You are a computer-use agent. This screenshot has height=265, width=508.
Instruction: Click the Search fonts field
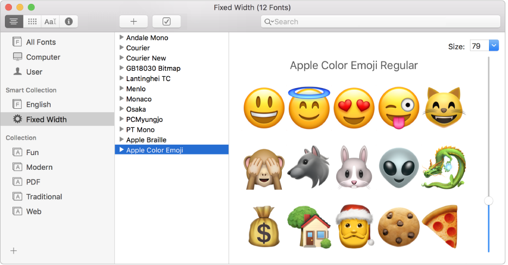coord(381,22)
